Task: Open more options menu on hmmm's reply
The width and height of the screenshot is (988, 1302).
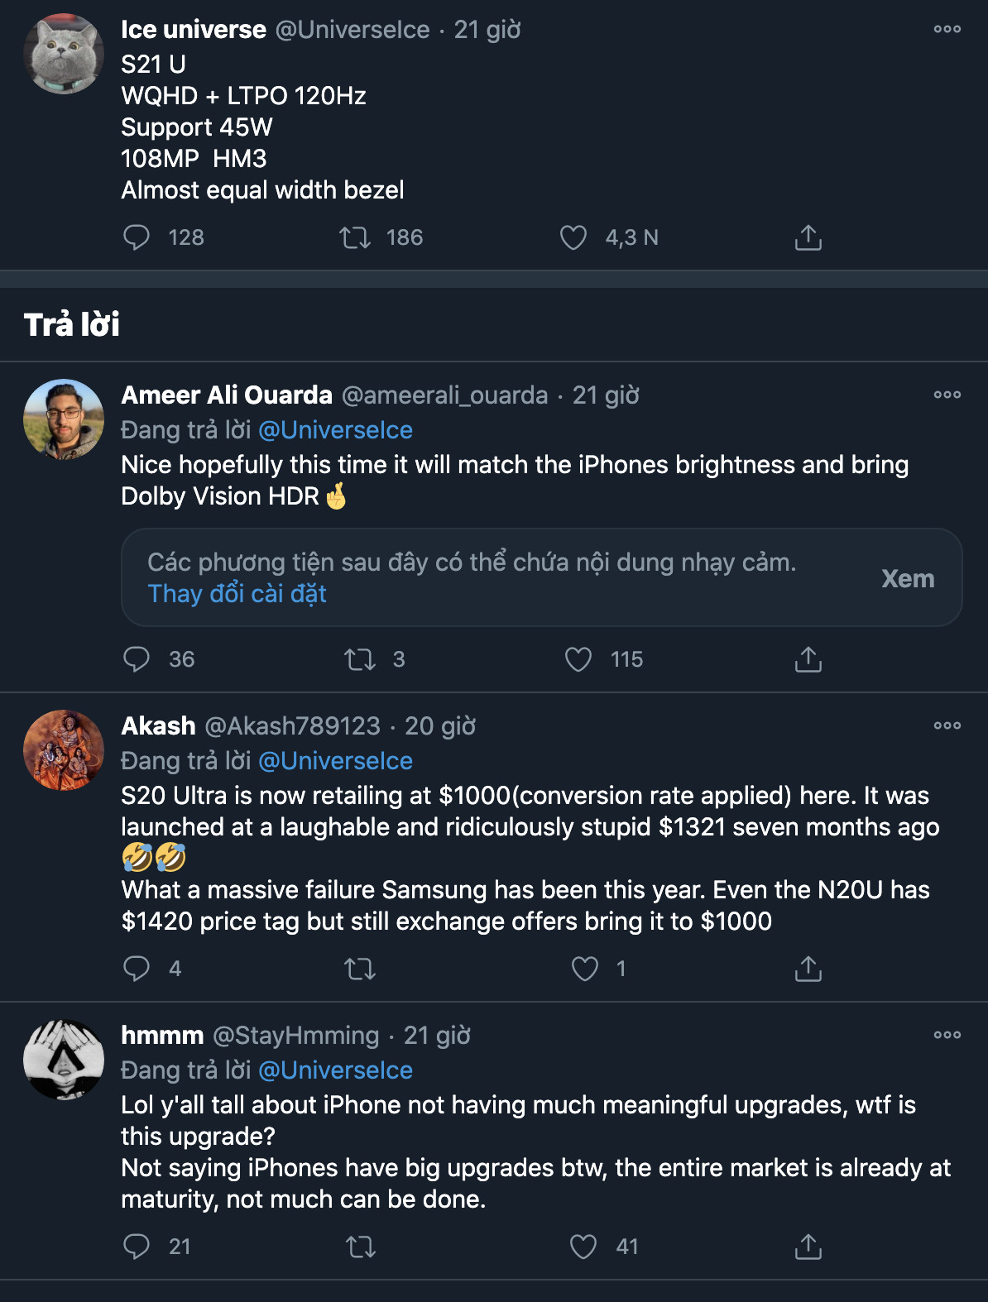Action: coord(947,1035)
